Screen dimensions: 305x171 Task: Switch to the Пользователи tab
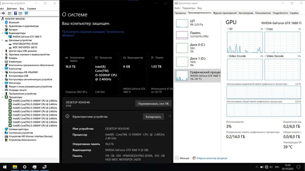263,13
